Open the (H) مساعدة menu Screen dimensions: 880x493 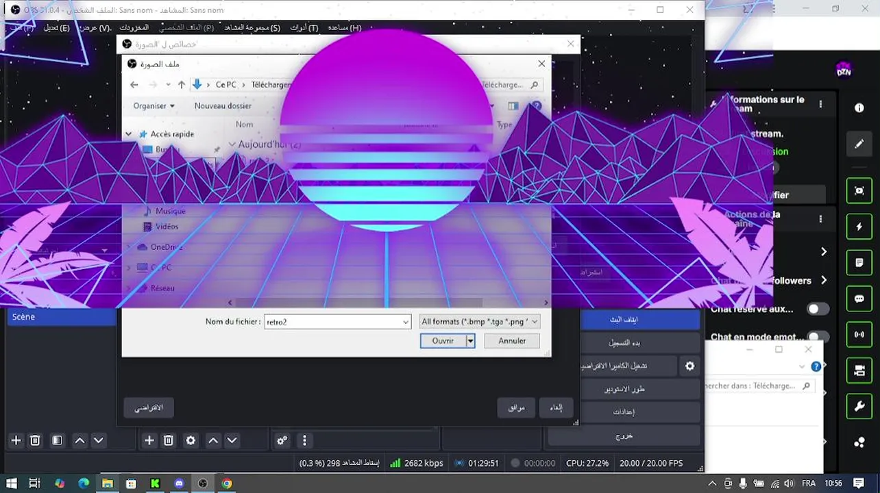[x=344, y=27]
